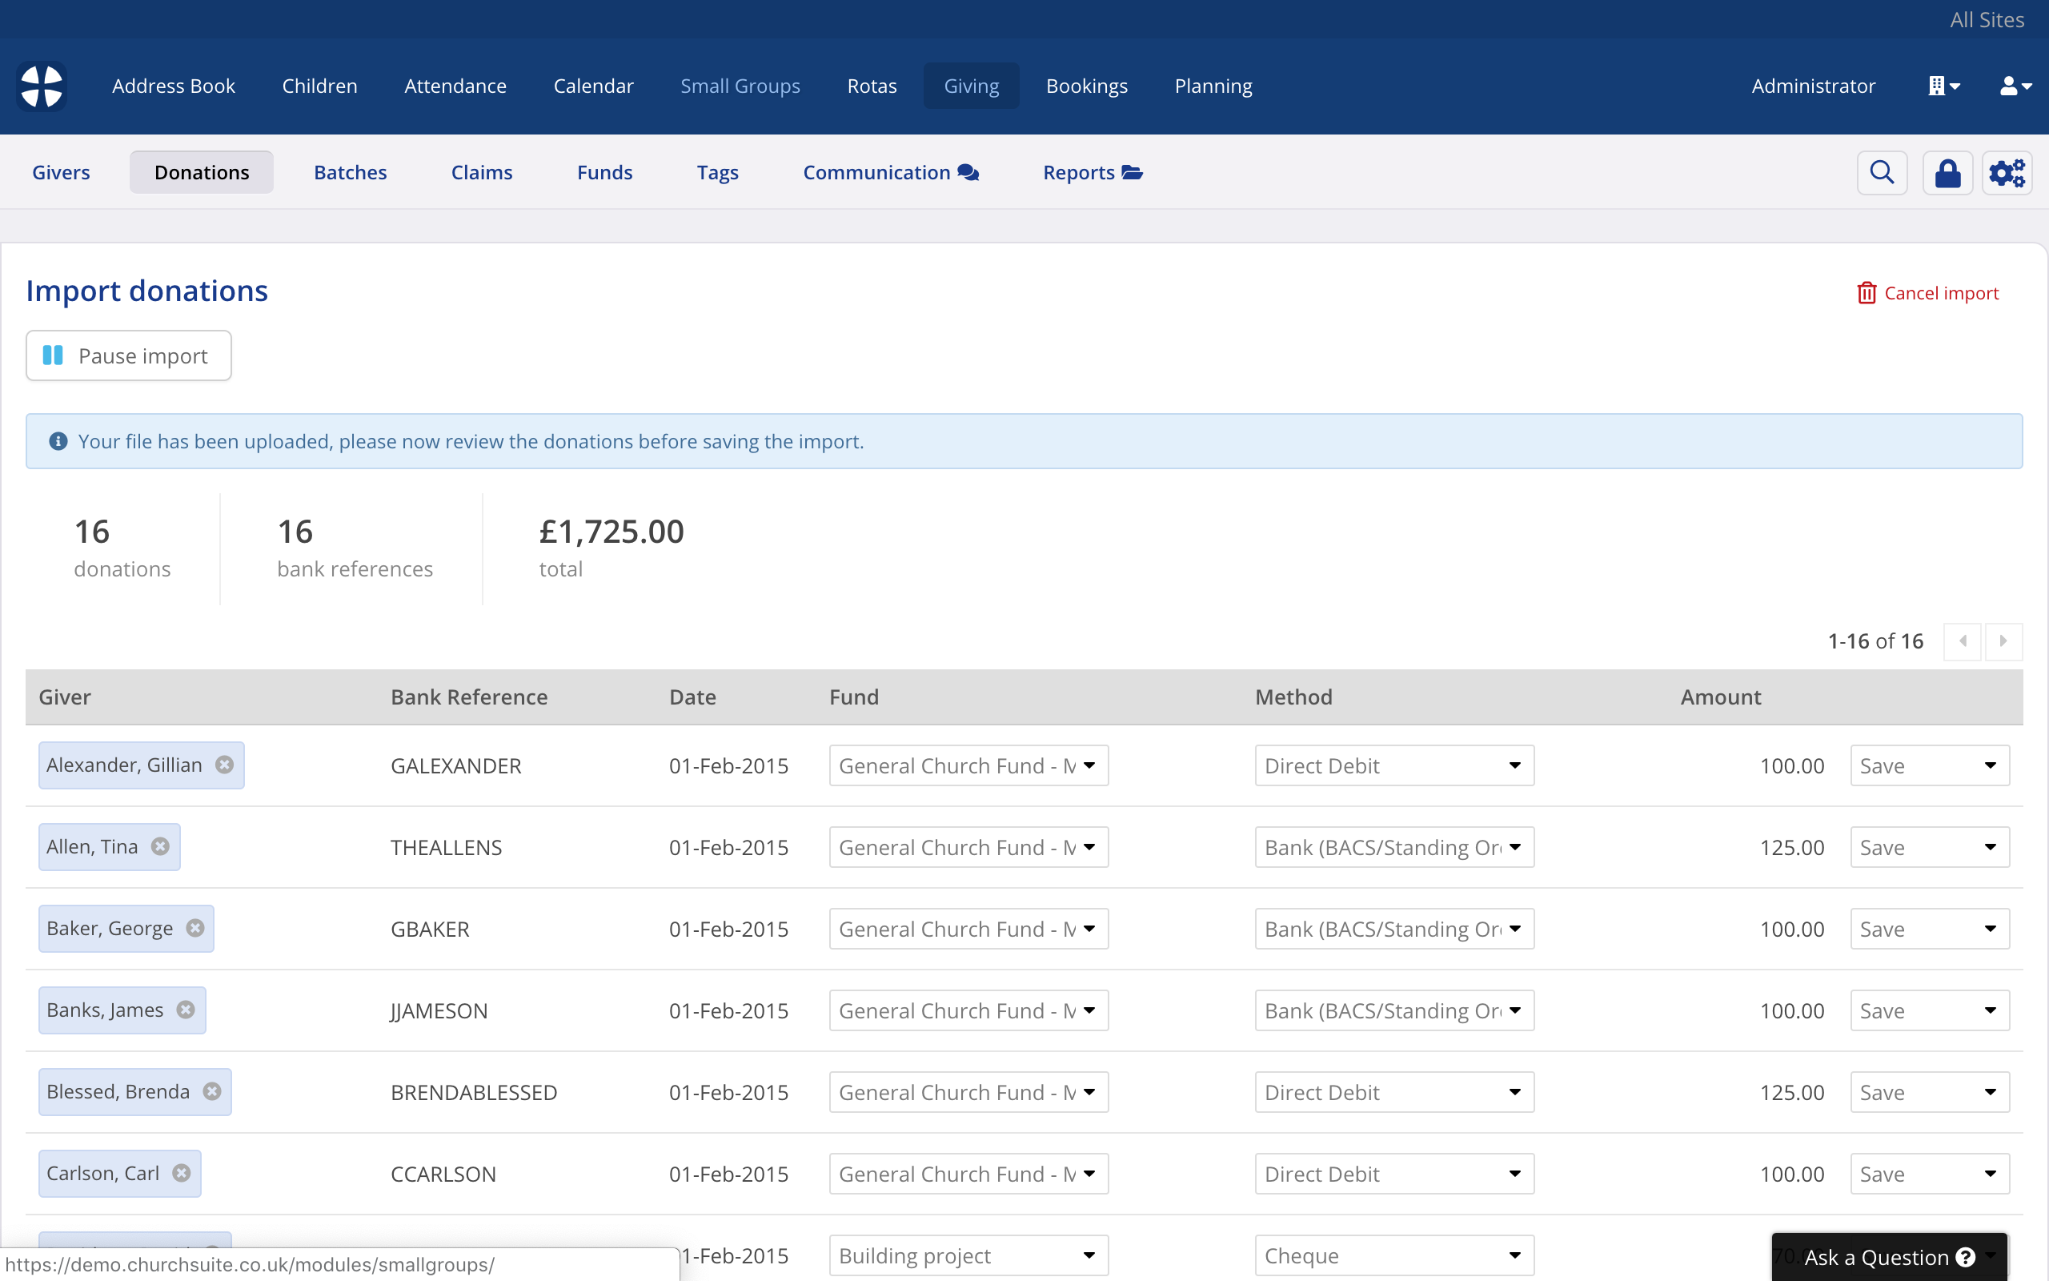Clear the Baker, George giver tag

coord(195,928)
